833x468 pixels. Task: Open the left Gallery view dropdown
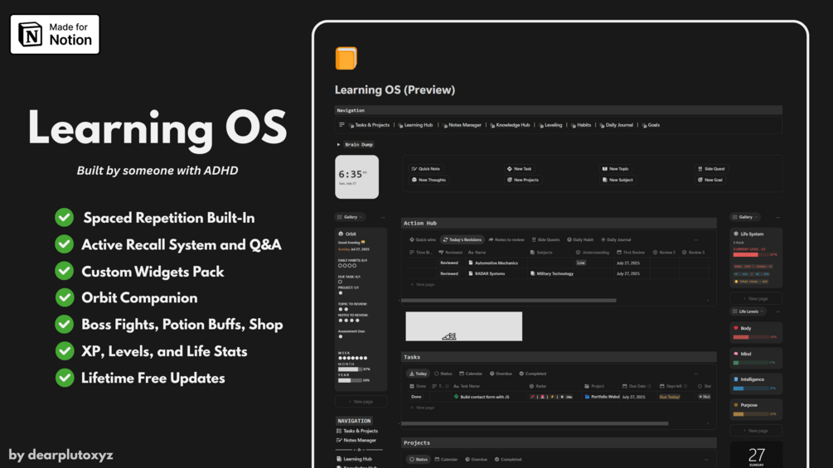click(350, 217)
